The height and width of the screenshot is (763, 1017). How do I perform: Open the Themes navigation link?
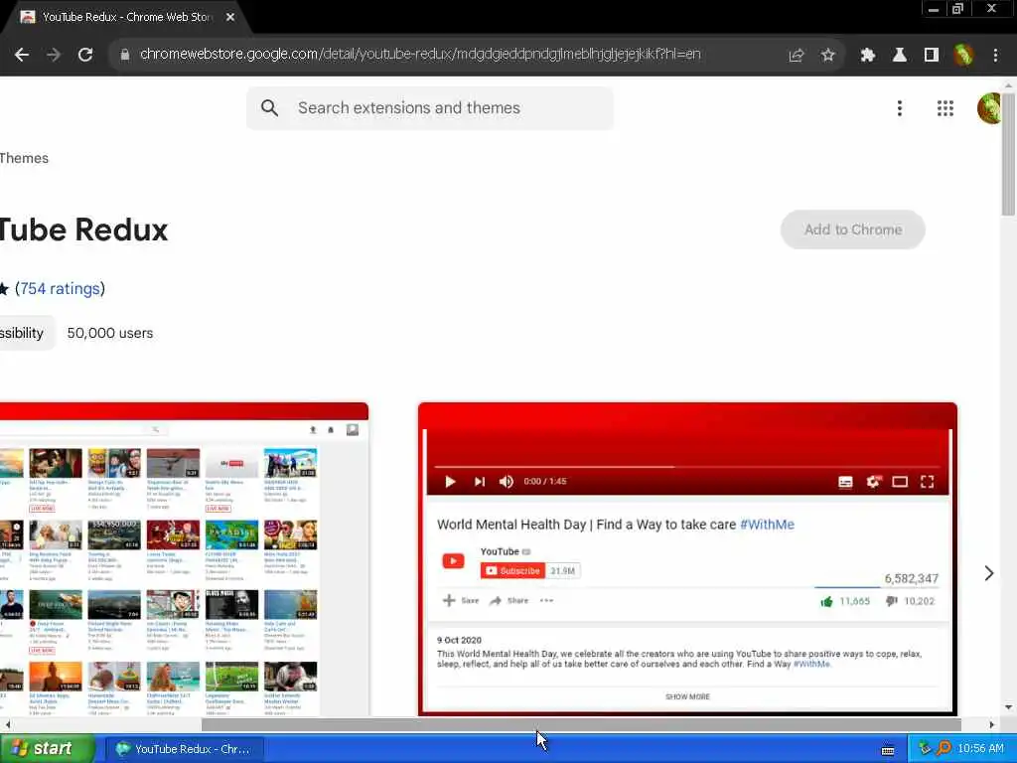[x=24, y=158]
